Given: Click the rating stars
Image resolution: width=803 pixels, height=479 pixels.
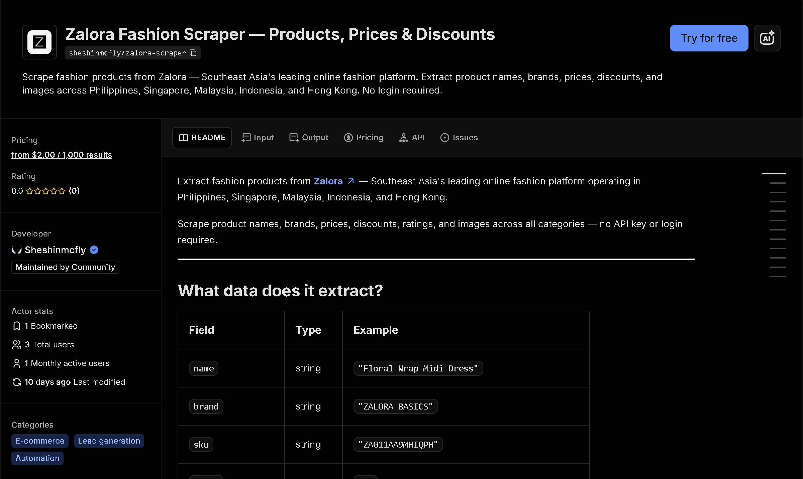Looking at the screenshot, I should pyautogui.click(x=46, y=191).
